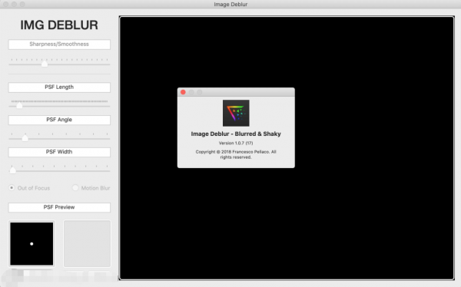This screenshot has width=461, height=287.
Task: Click the empty gray preview box
Action: 88,244
